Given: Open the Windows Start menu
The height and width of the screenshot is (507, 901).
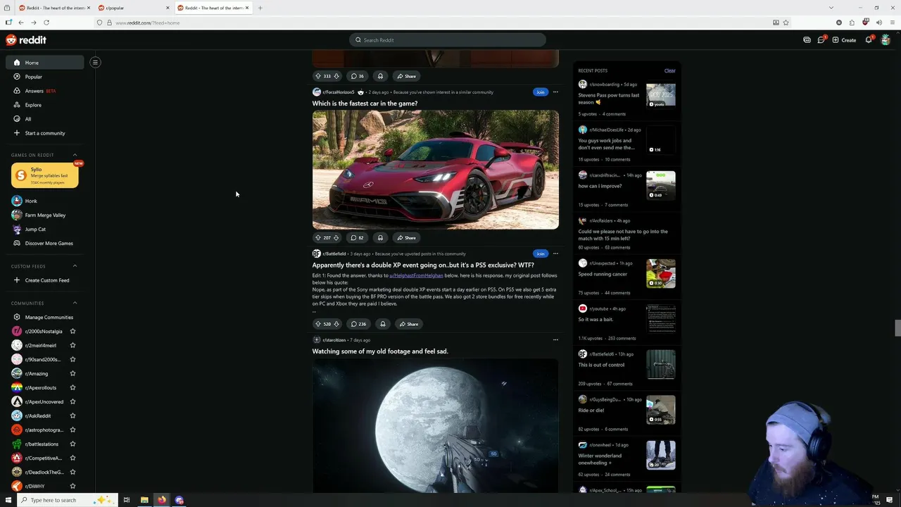Looking at the screenshot, I should point(8,500).
